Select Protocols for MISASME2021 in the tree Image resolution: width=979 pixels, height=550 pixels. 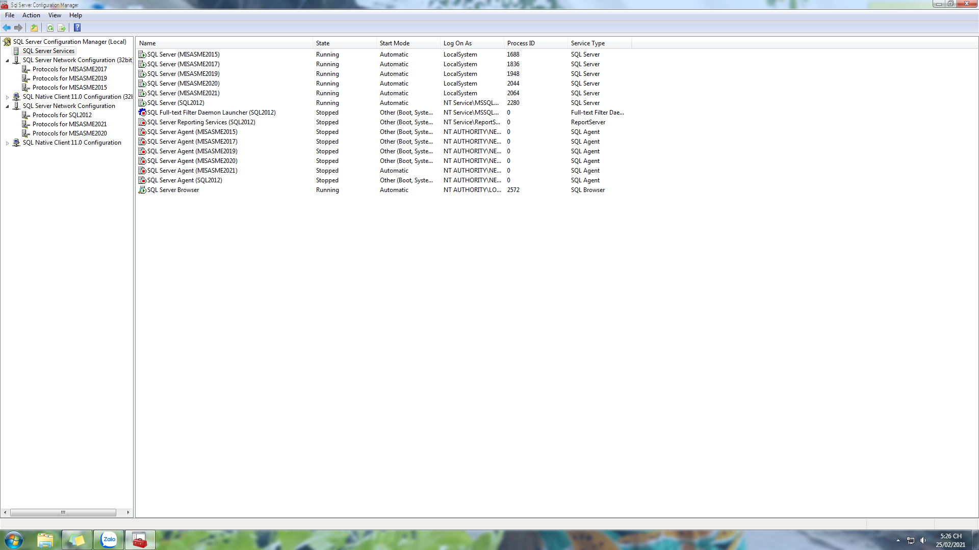tap(70, 124)
